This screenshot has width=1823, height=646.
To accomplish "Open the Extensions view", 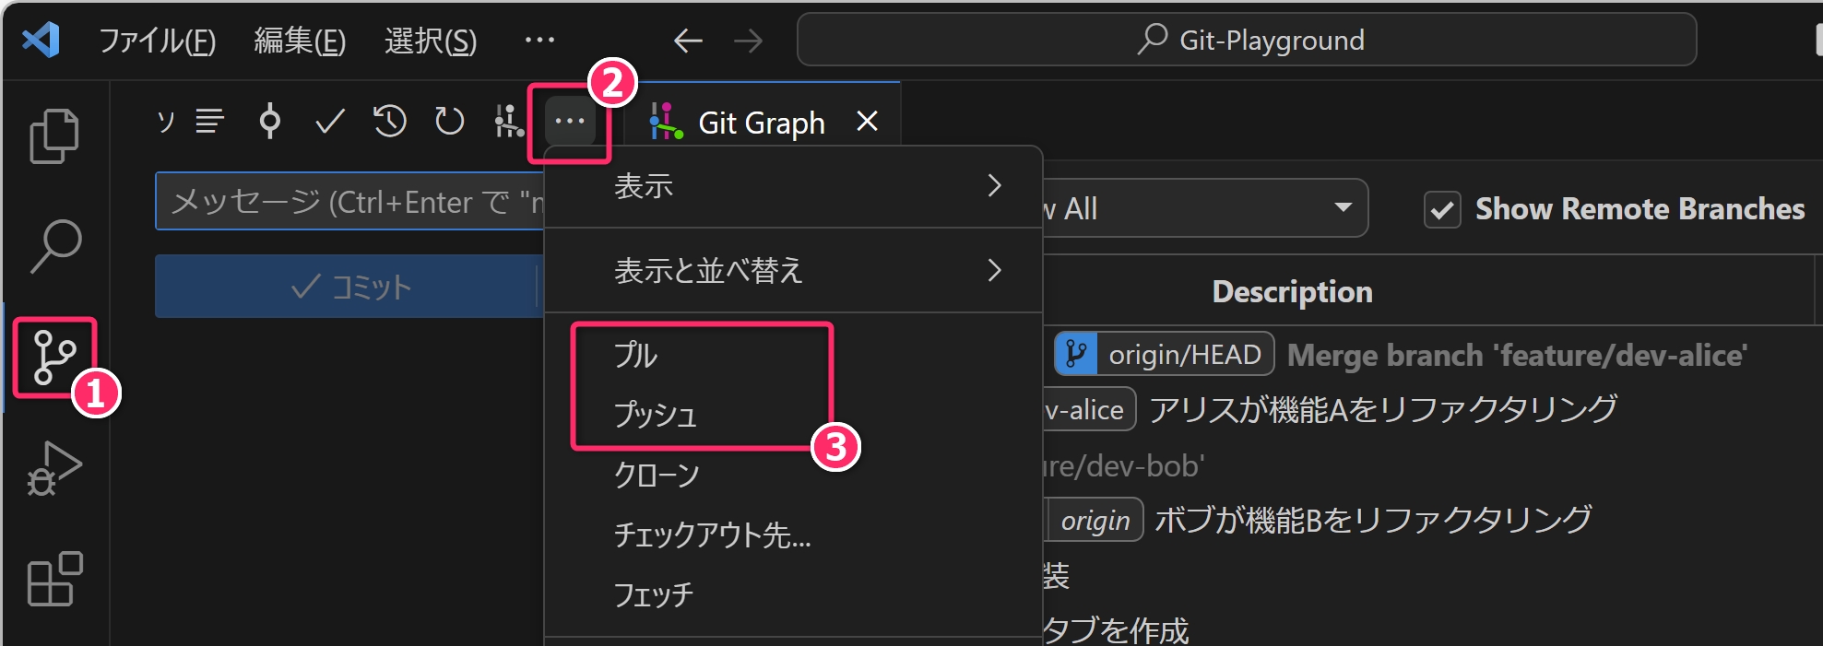I will coord(54,579).
